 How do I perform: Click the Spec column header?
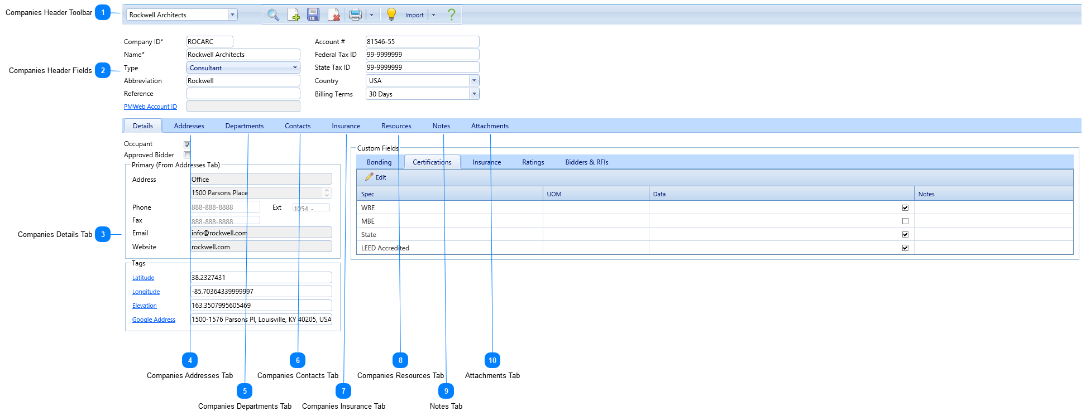tap(449, 194)
